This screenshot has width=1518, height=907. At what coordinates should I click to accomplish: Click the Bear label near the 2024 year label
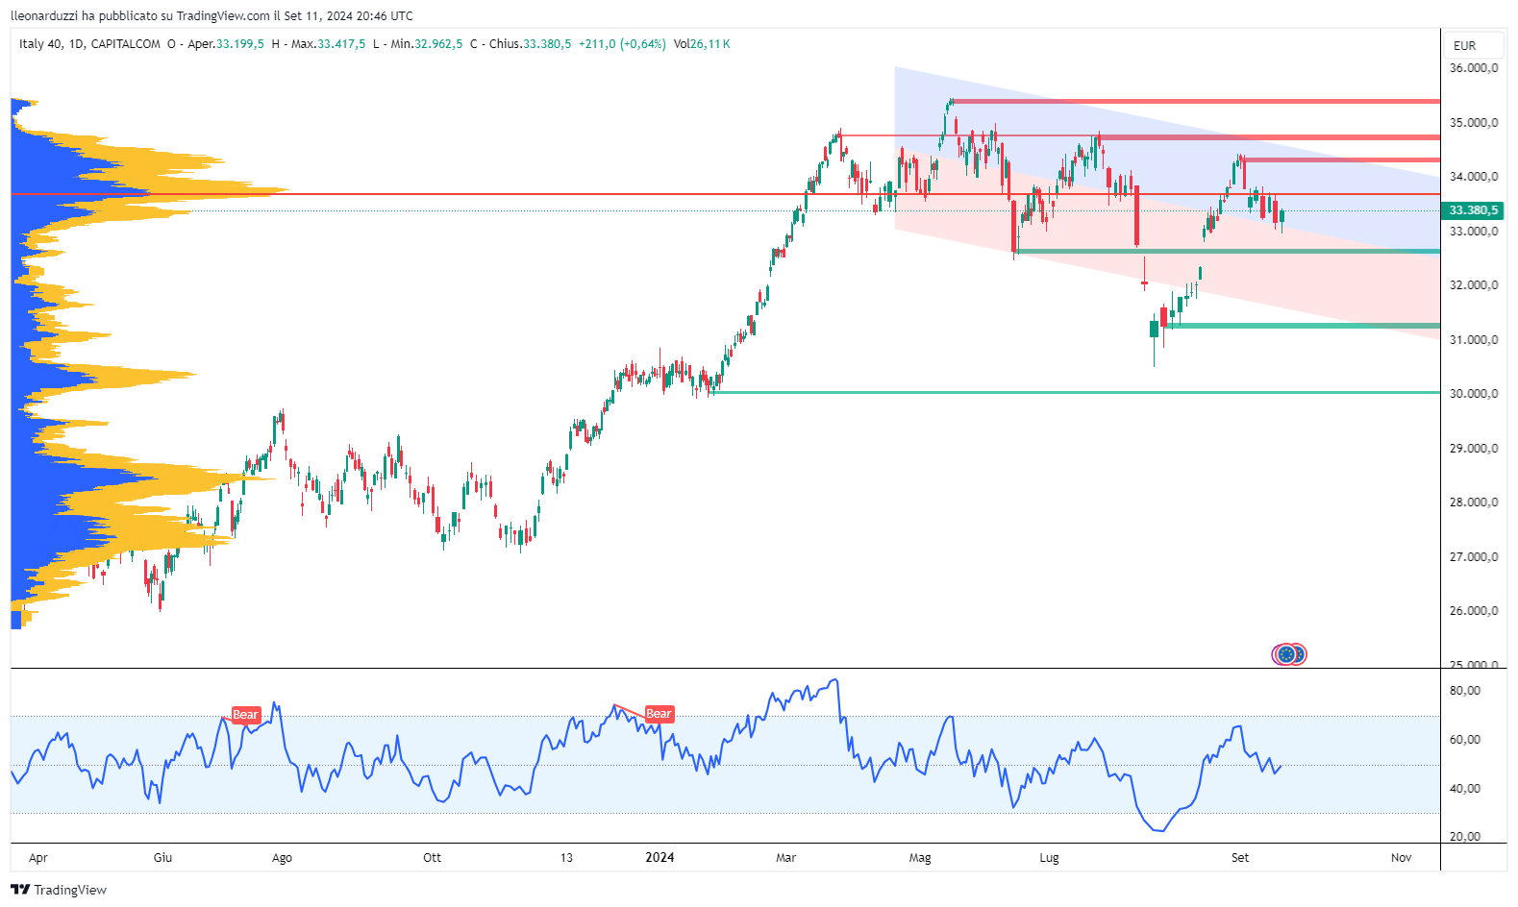click(x=659, y=714)
